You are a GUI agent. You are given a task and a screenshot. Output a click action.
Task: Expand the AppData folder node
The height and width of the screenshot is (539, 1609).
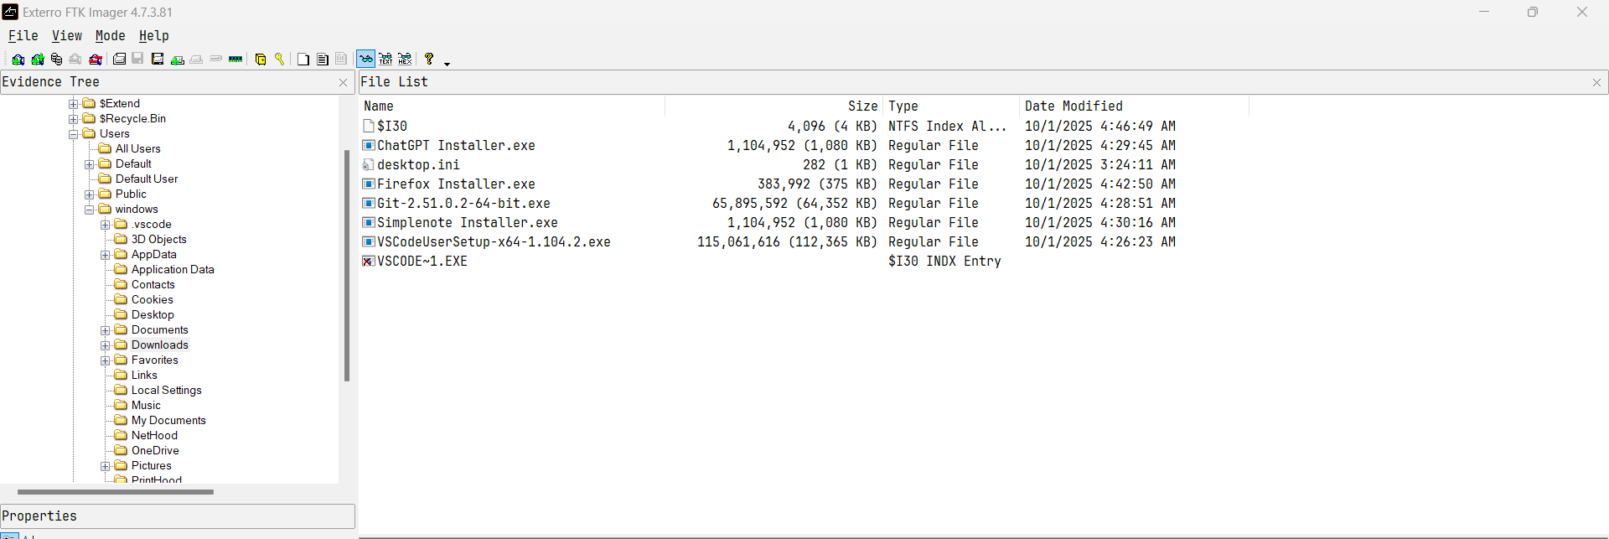pyautogui.click(x=106, y=255)
